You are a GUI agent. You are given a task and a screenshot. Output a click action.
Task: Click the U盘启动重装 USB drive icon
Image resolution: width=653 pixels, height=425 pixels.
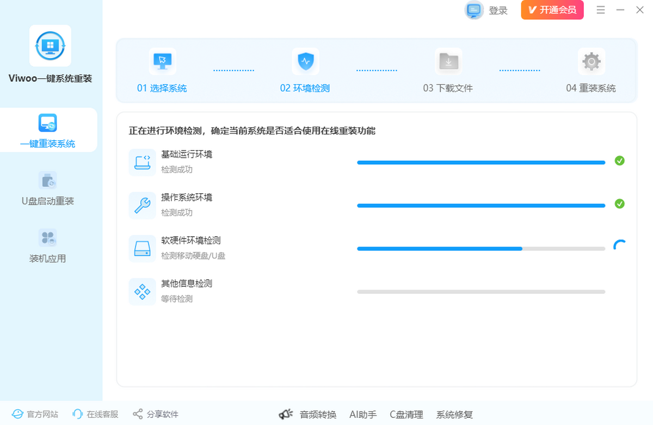coord(48,180)
